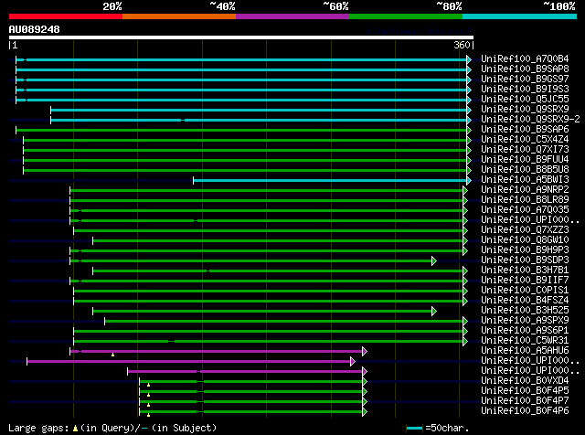Click the yellow query-gap triangle in the legend
Image resolution: width=585 pixels, height=435 pixels.
[75, 429]
